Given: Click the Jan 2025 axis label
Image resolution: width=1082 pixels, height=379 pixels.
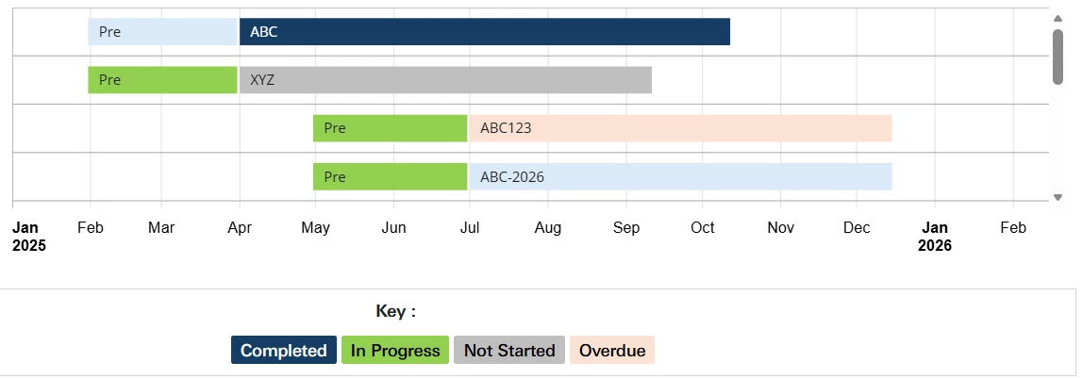Looking at the screenshot, I should point(29,237).
